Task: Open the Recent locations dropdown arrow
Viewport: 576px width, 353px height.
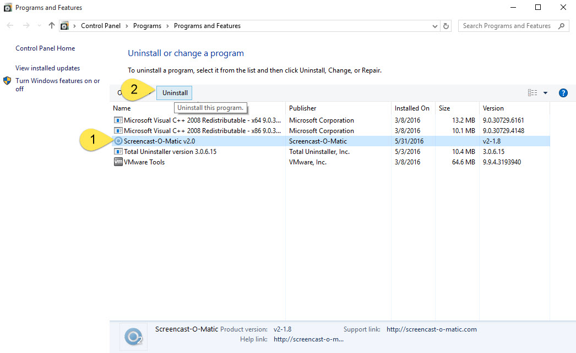Action: [39, 26]
